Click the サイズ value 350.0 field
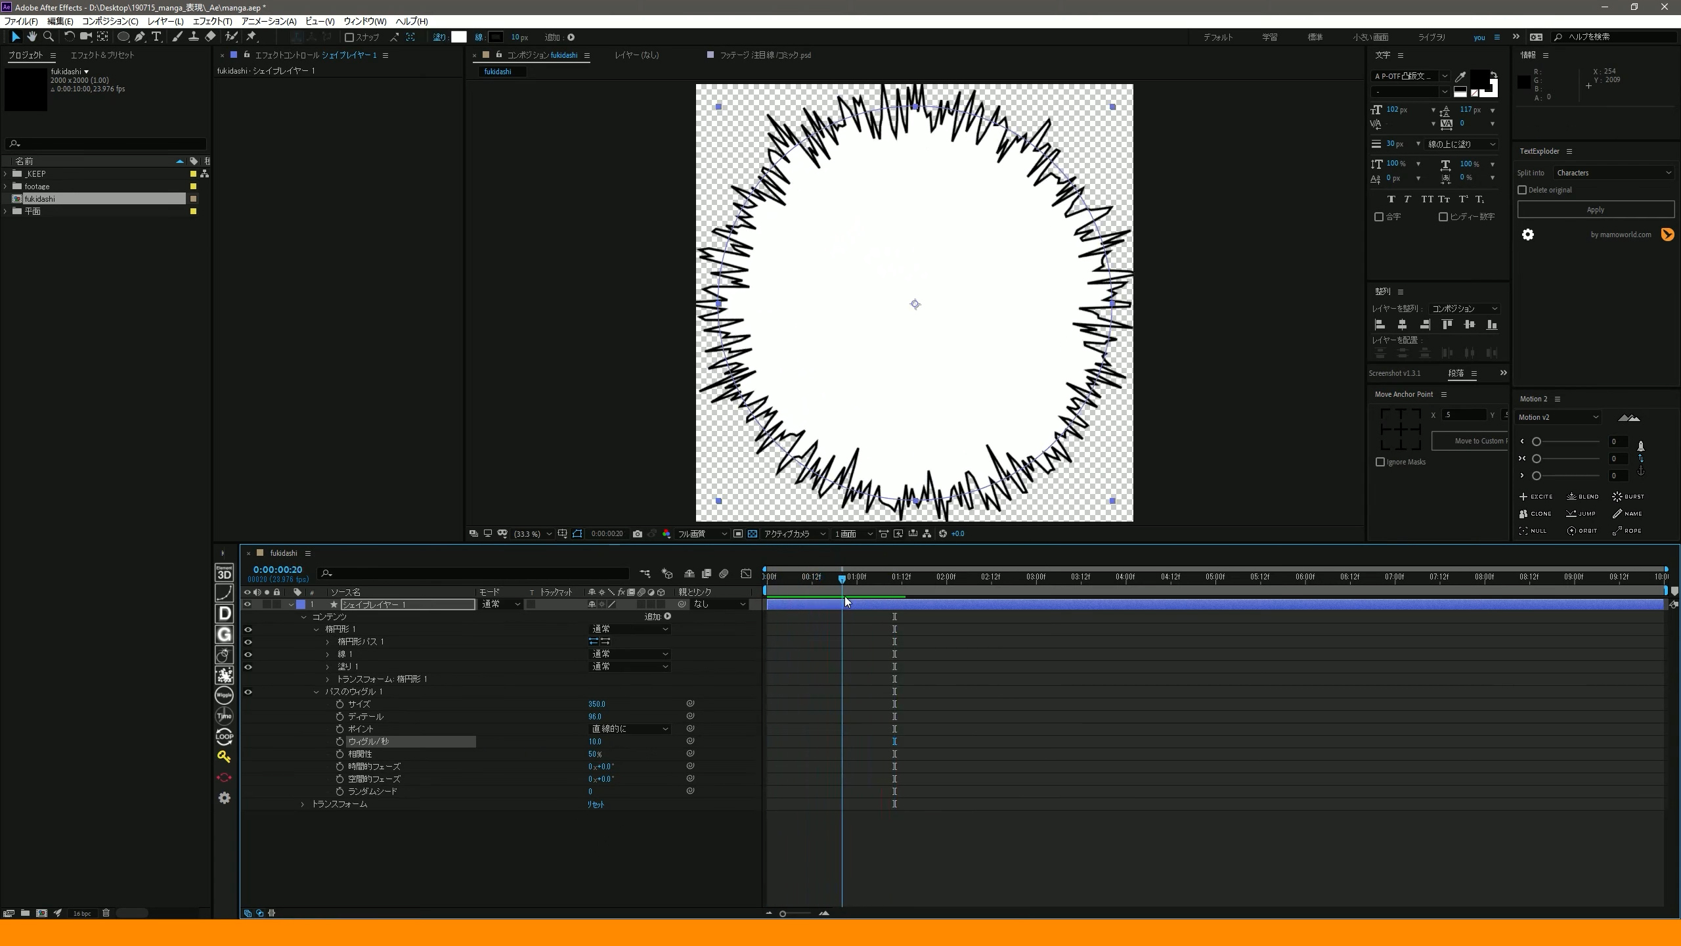The height and width of the screenshot is (946, 1681). [x=596, y=704]
